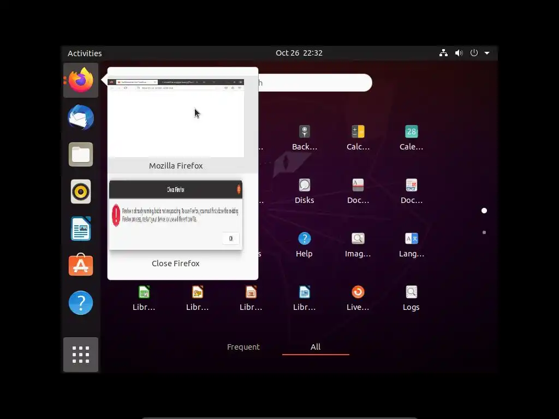
Task: Open Document Viewer app with glasses icon
Action: point(412,191)
